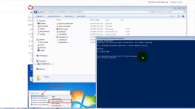The image size is (195, 109).
Task: Choose Pin to Start Menu in the pictured menu
Action: (57, 106)
